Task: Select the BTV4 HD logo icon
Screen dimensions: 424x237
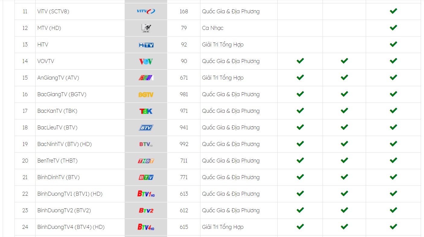Action: tap(146, 227)
